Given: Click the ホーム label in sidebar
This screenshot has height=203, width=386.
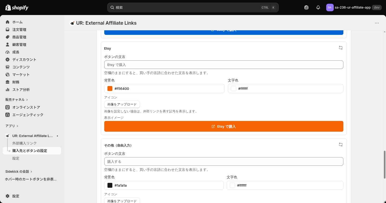Looking at the screenshot, I should (x=17, y=22).
